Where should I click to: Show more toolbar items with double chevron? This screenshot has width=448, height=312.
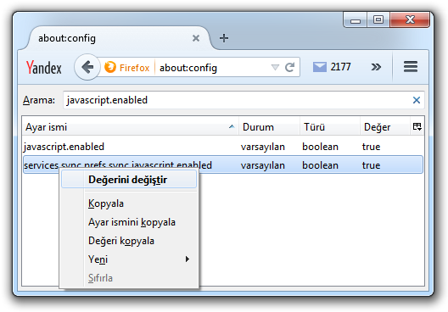point(376,67)
